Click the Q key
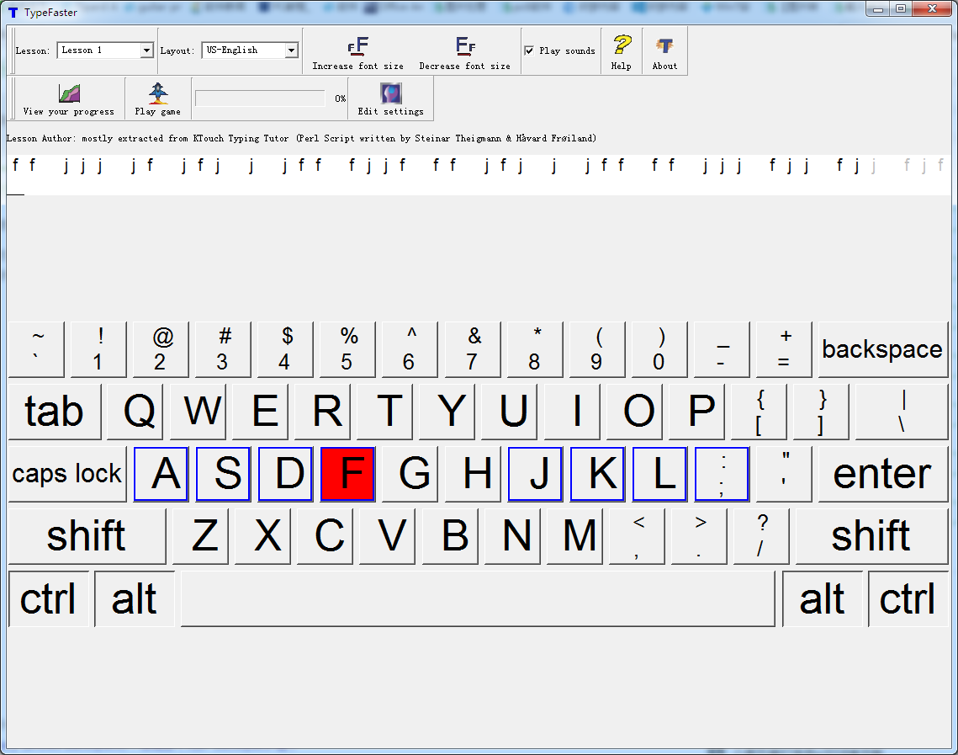 (135, 412)
